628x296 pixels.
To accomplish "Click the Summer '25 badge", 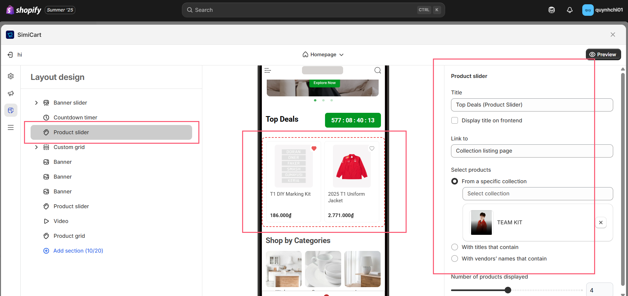I will point(60,10).
